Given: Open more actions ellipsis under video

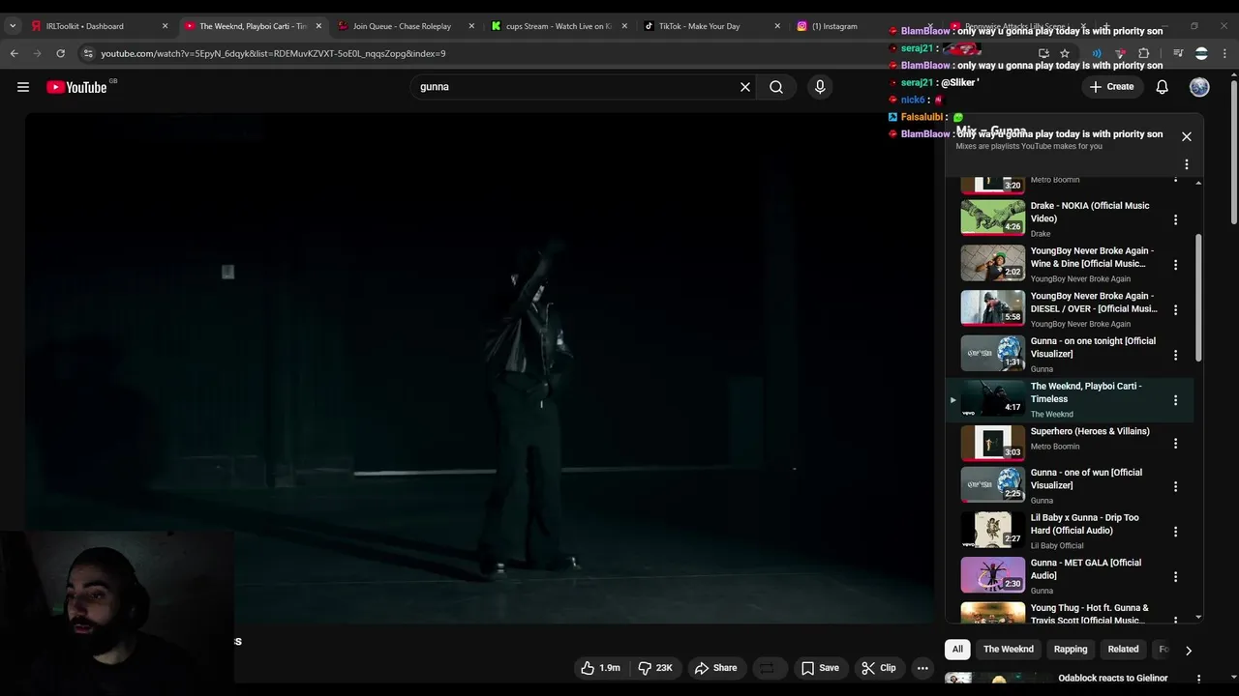Looking at the screenshot, I should [x=922, y=668].
